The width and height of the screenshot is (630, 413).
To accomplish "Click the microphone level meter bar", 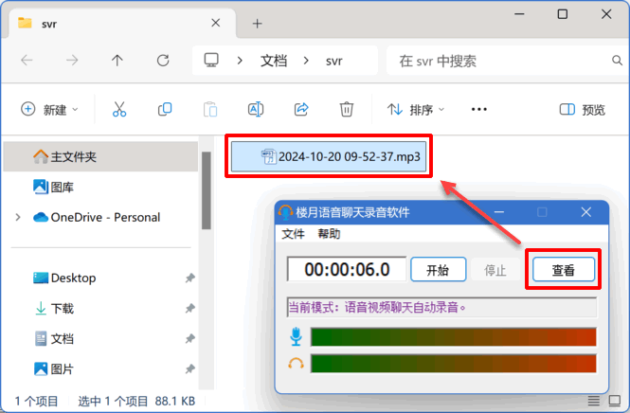I will pyautogui.click(x=453, y=336).
